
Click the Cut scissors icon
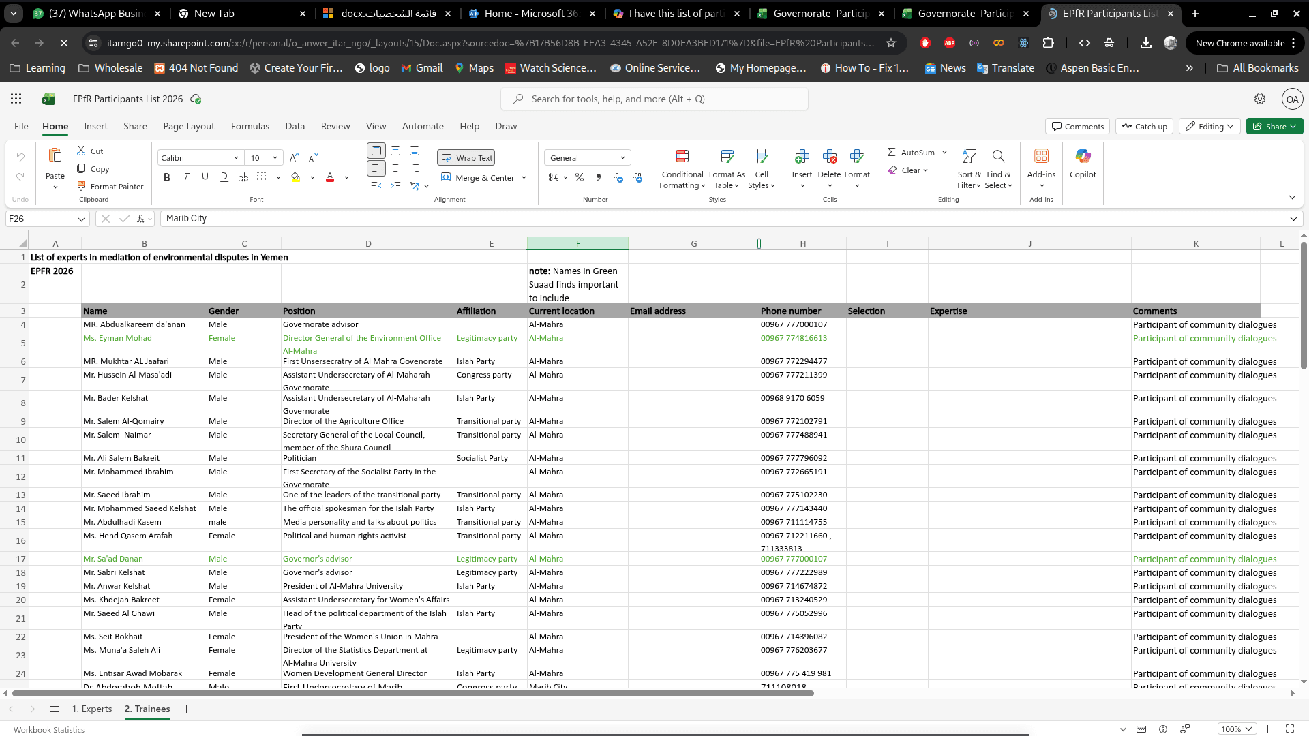click(x=81, y=151)
